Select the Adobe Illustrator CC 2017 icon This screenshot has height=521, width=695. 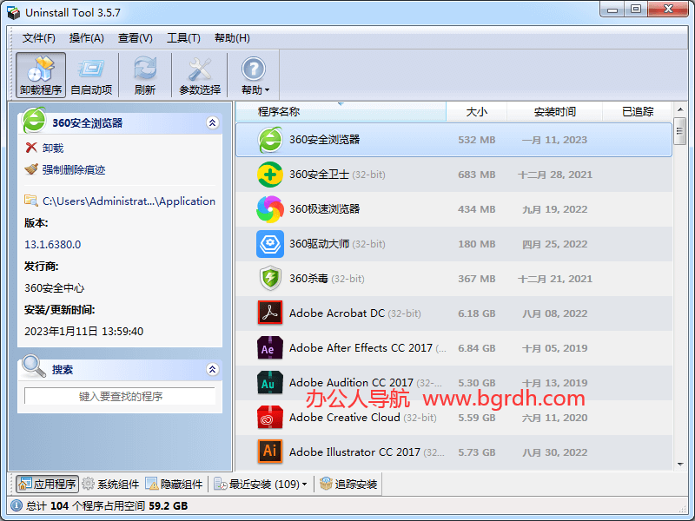270,452
